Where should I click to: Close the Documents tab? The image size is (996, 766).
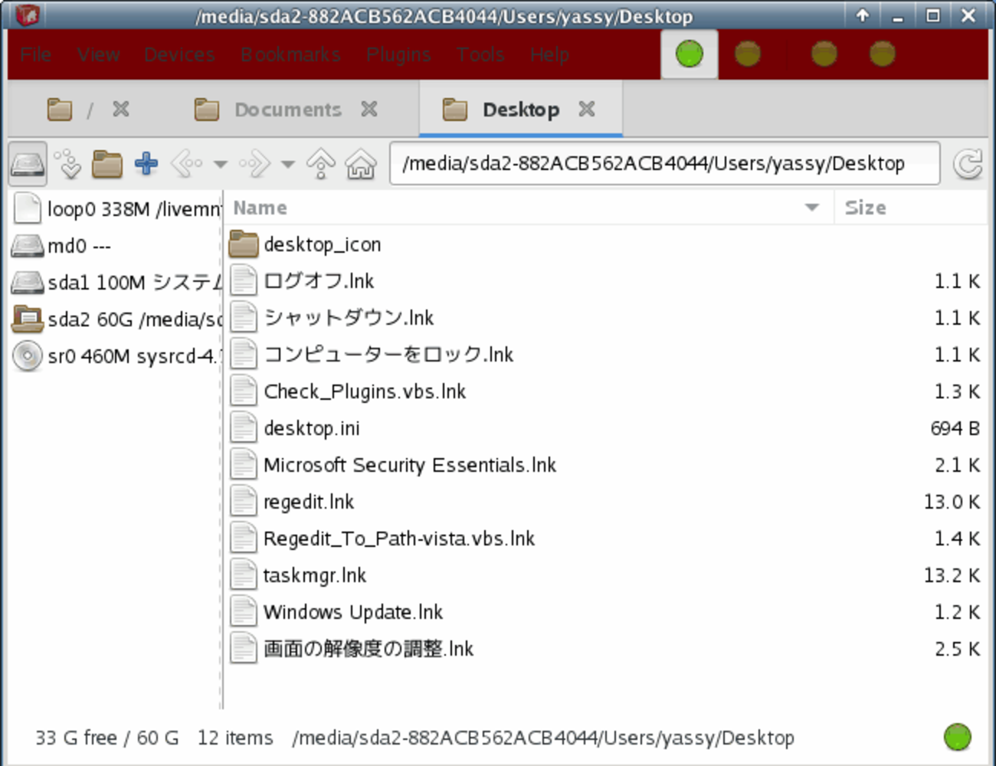tap(369, 110)
